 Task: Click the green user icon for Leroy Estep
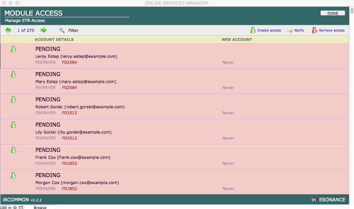point(13,49)
